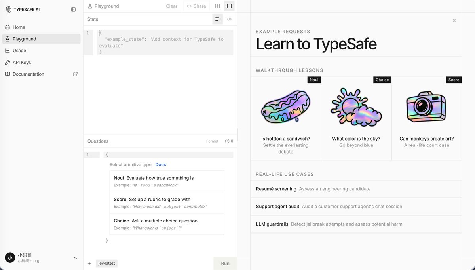Close the example requests panel
The image size is (475, 270).
[454, 21]
